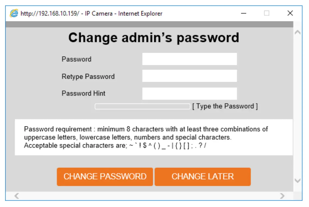Click the CHANGE PASSWORD button
This screenshot has height=207, width=309.
click(x=105, y=176)
